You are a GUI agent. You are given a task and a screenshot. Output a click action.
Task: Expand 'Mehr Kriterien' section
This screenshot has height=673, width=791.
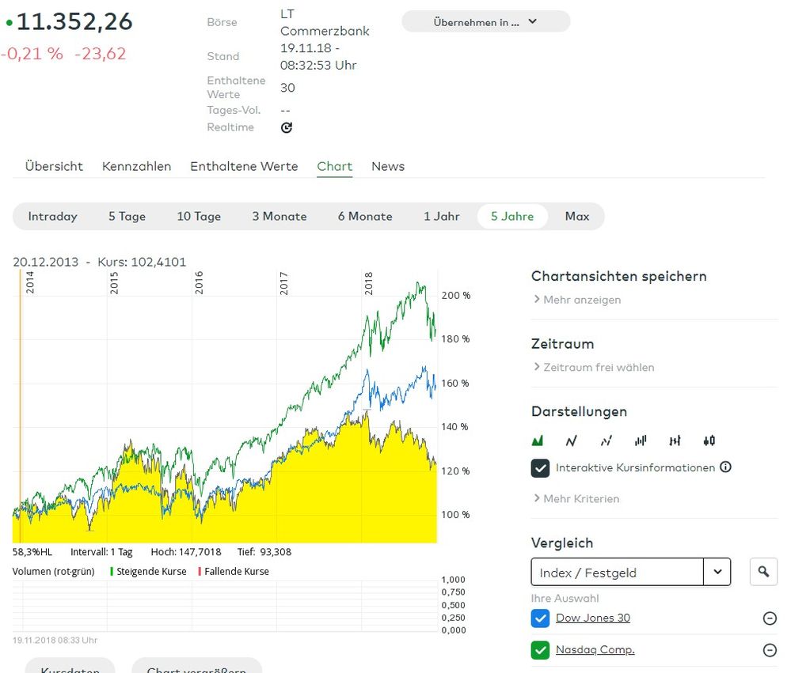(576, 499)
